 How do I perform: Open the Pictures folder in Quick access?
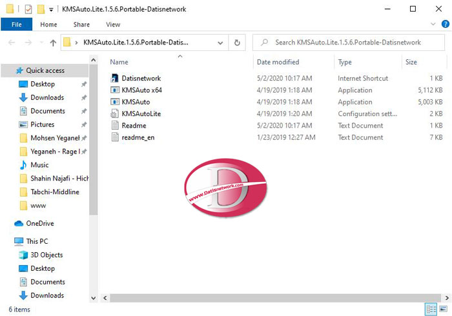43,124
